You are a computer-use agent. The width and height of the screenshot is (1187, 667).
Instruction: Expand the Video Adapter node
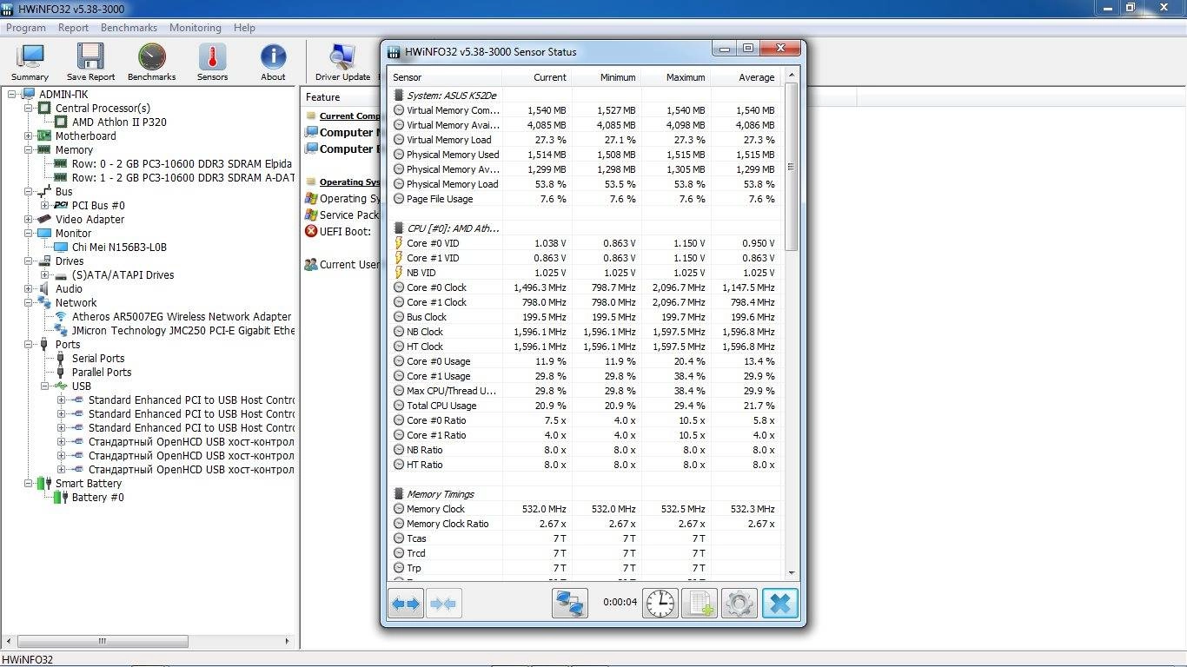(29, 219)
